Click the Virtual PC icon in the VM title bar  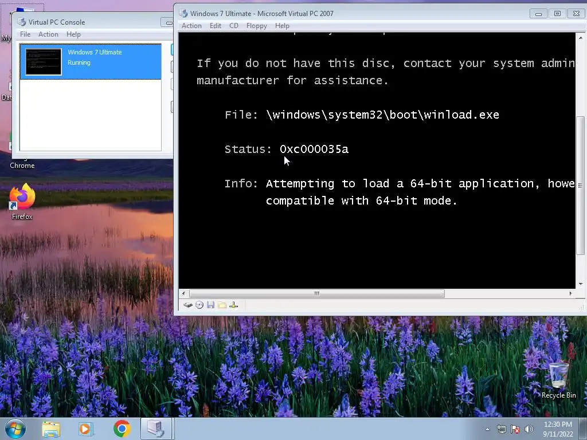[183, 14]
